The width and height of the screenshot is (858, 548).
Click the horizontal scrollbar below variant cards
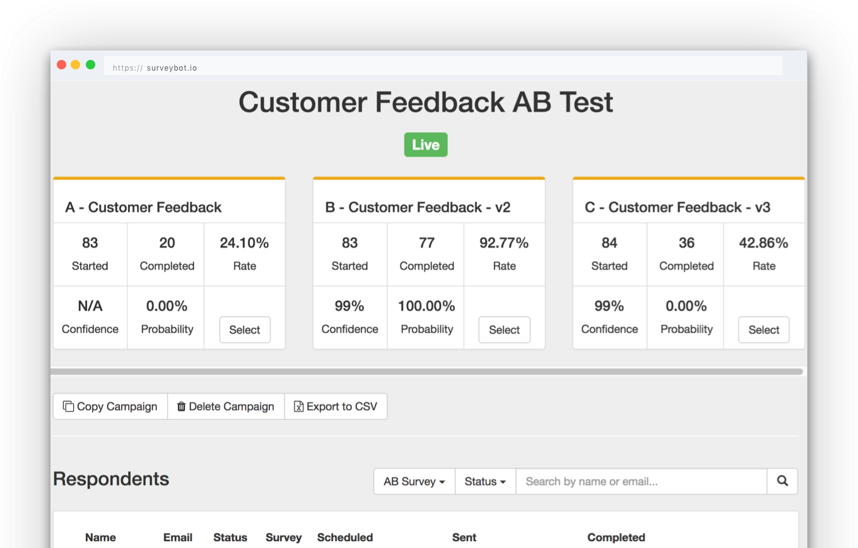pos(426,372)
